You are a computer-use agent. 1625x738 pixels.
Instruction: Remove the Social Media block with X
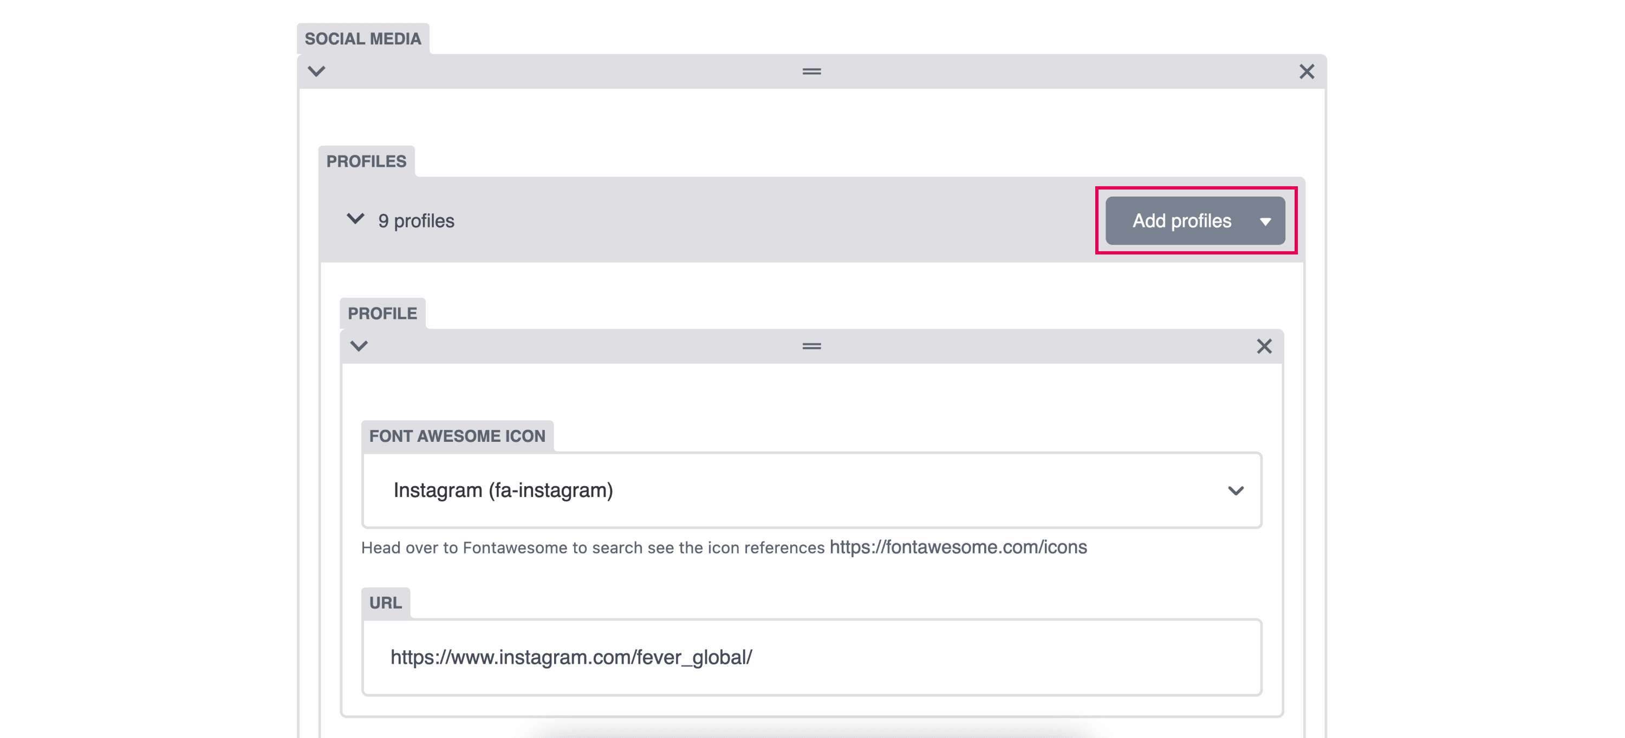click(1306, 71)
